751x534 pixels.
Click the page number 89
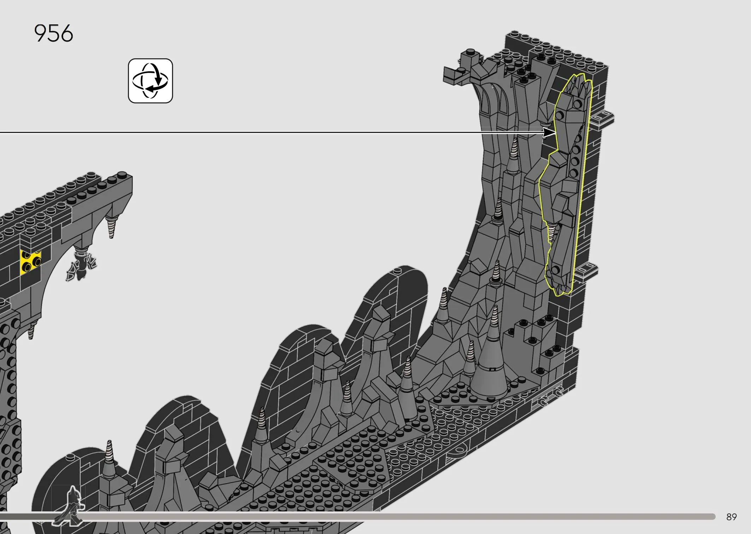(731, 517)
